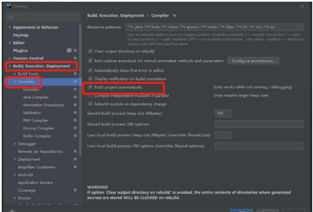Expand the Deployment node
Image resolution: width=313 pixels, height=212 pixels.
[x=15, y=159]
